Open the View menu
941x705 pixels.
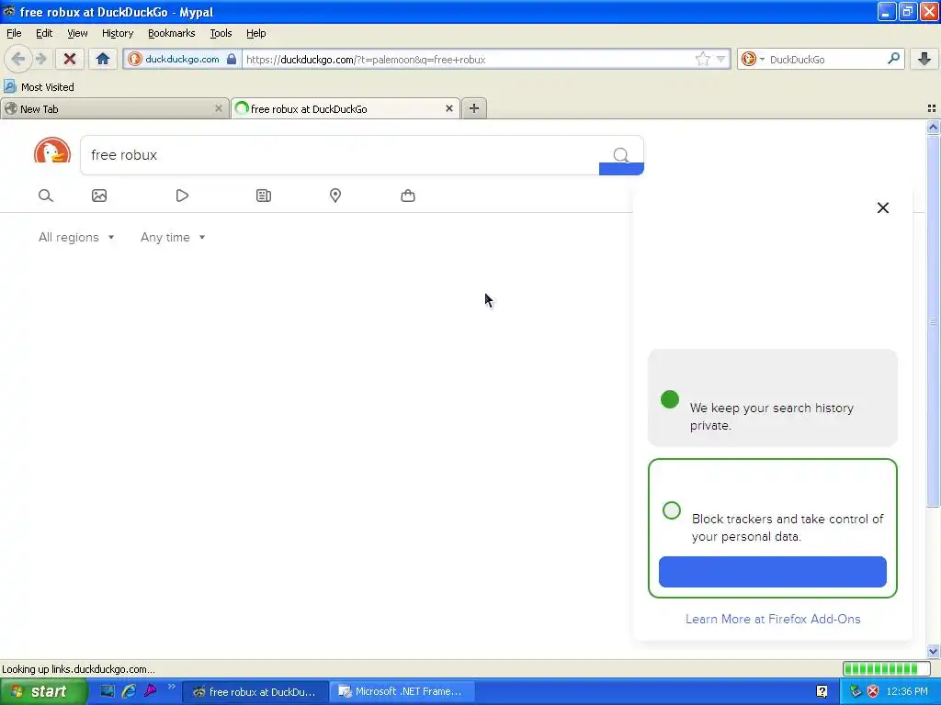click(77, 34)
